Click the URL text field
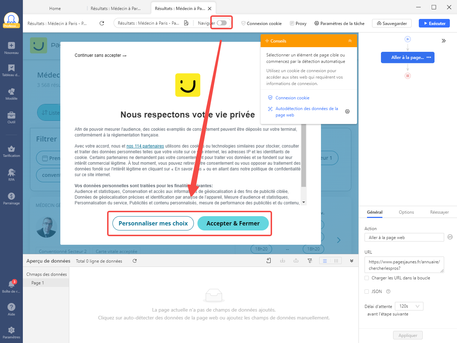This screenshot has width=457, height=343. click(x=404, y=265)
